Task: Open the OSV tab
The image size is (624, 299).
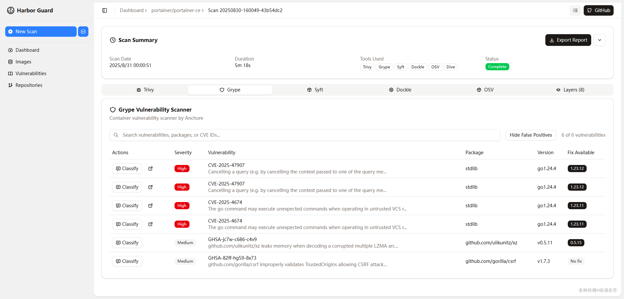Action: coord(485,90)
